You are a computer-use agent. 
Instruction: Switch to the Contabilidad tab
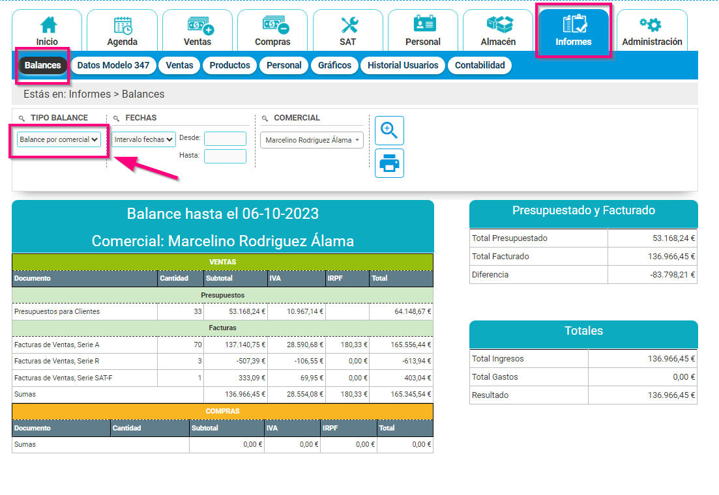coord(479,65)
